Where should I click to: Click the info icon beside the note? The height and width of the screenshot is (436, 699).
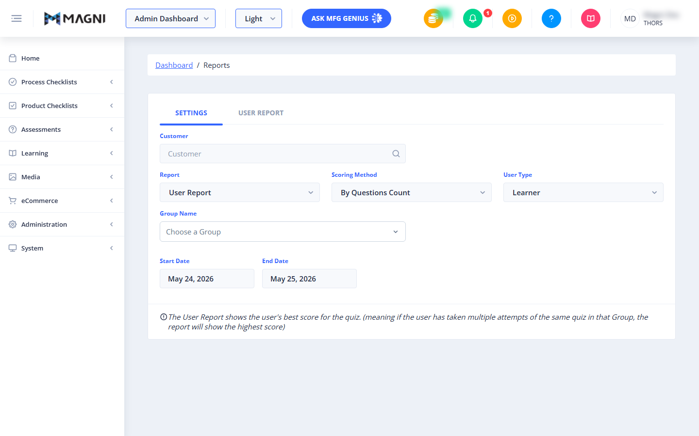(164, 317)
